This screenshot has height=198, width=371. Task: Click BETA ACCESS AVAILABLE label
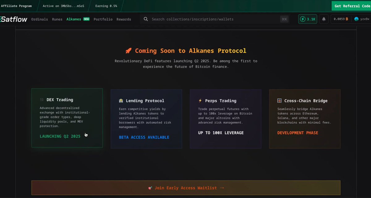point(144,137)
